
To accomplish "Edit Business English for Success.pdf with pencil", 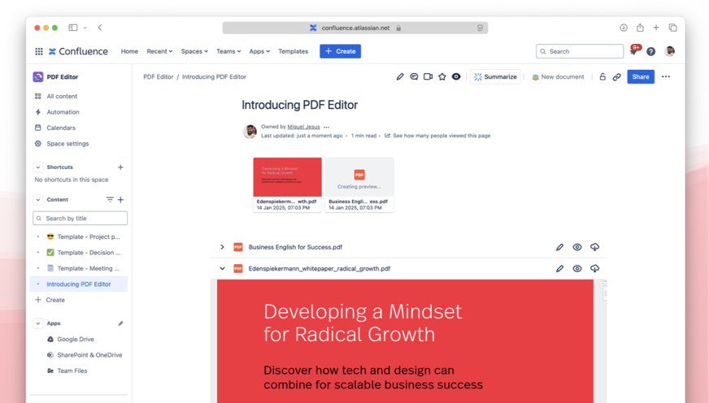I will [559, 247].
